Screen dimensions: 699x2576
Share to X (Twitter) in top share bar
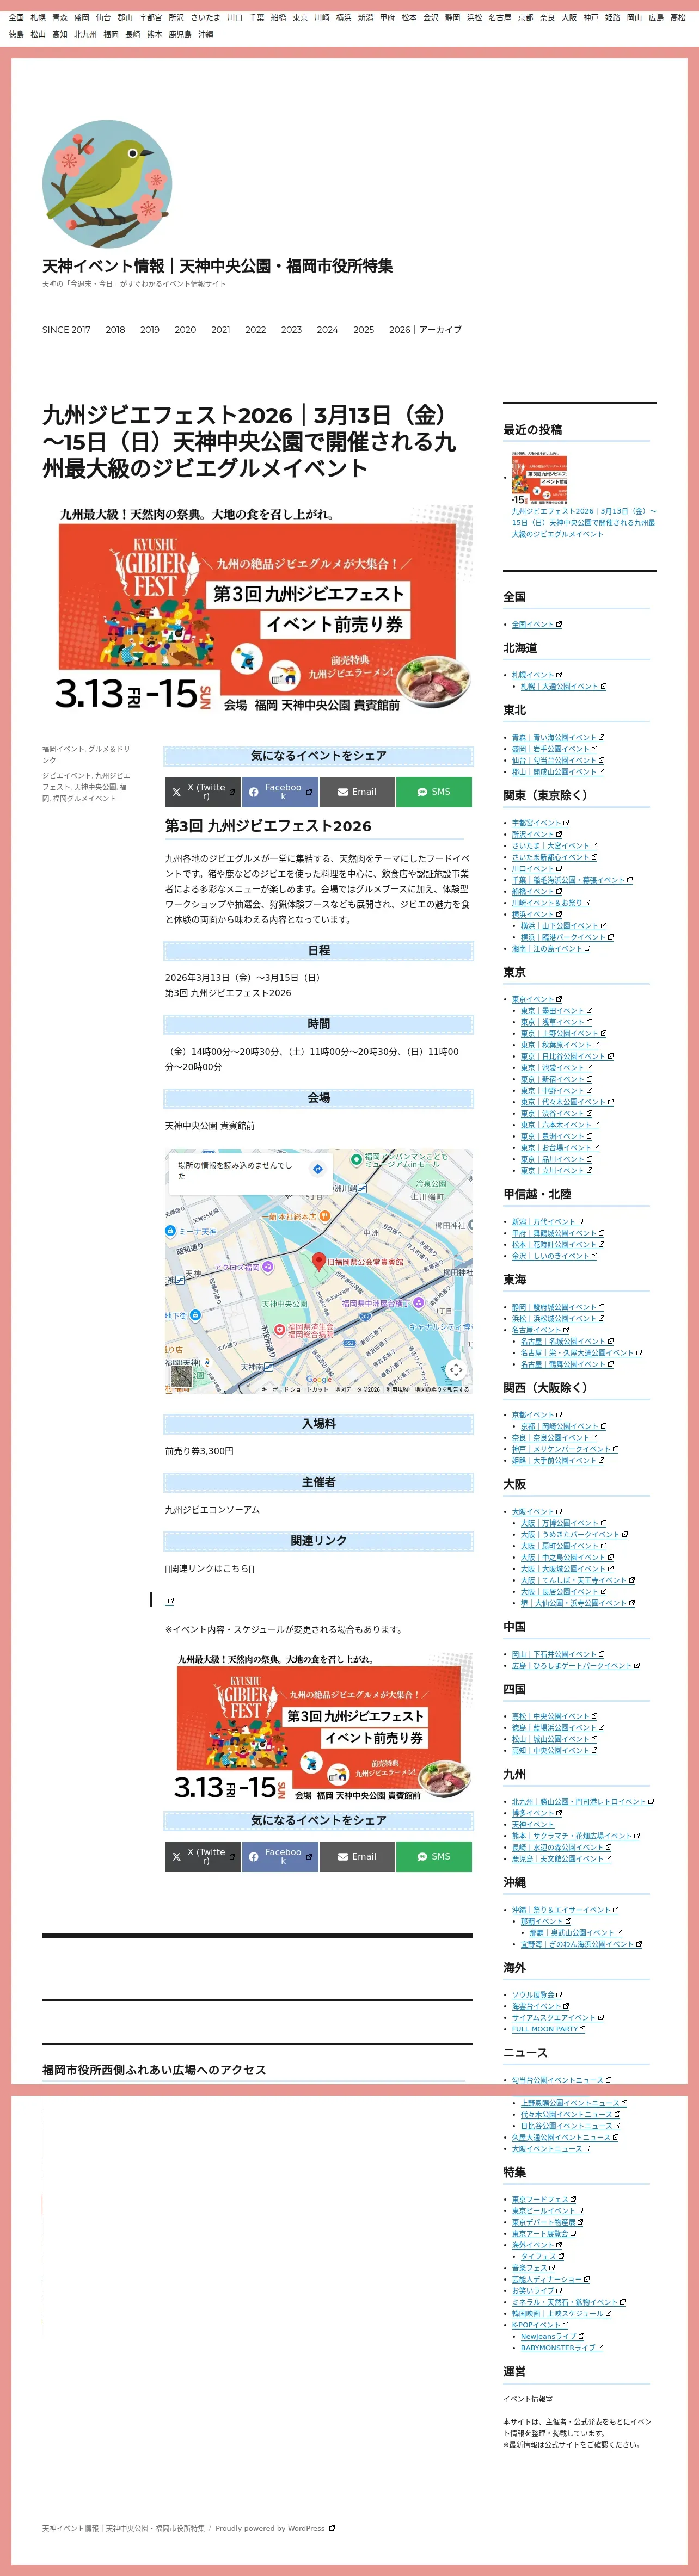(x=203, y=792)
